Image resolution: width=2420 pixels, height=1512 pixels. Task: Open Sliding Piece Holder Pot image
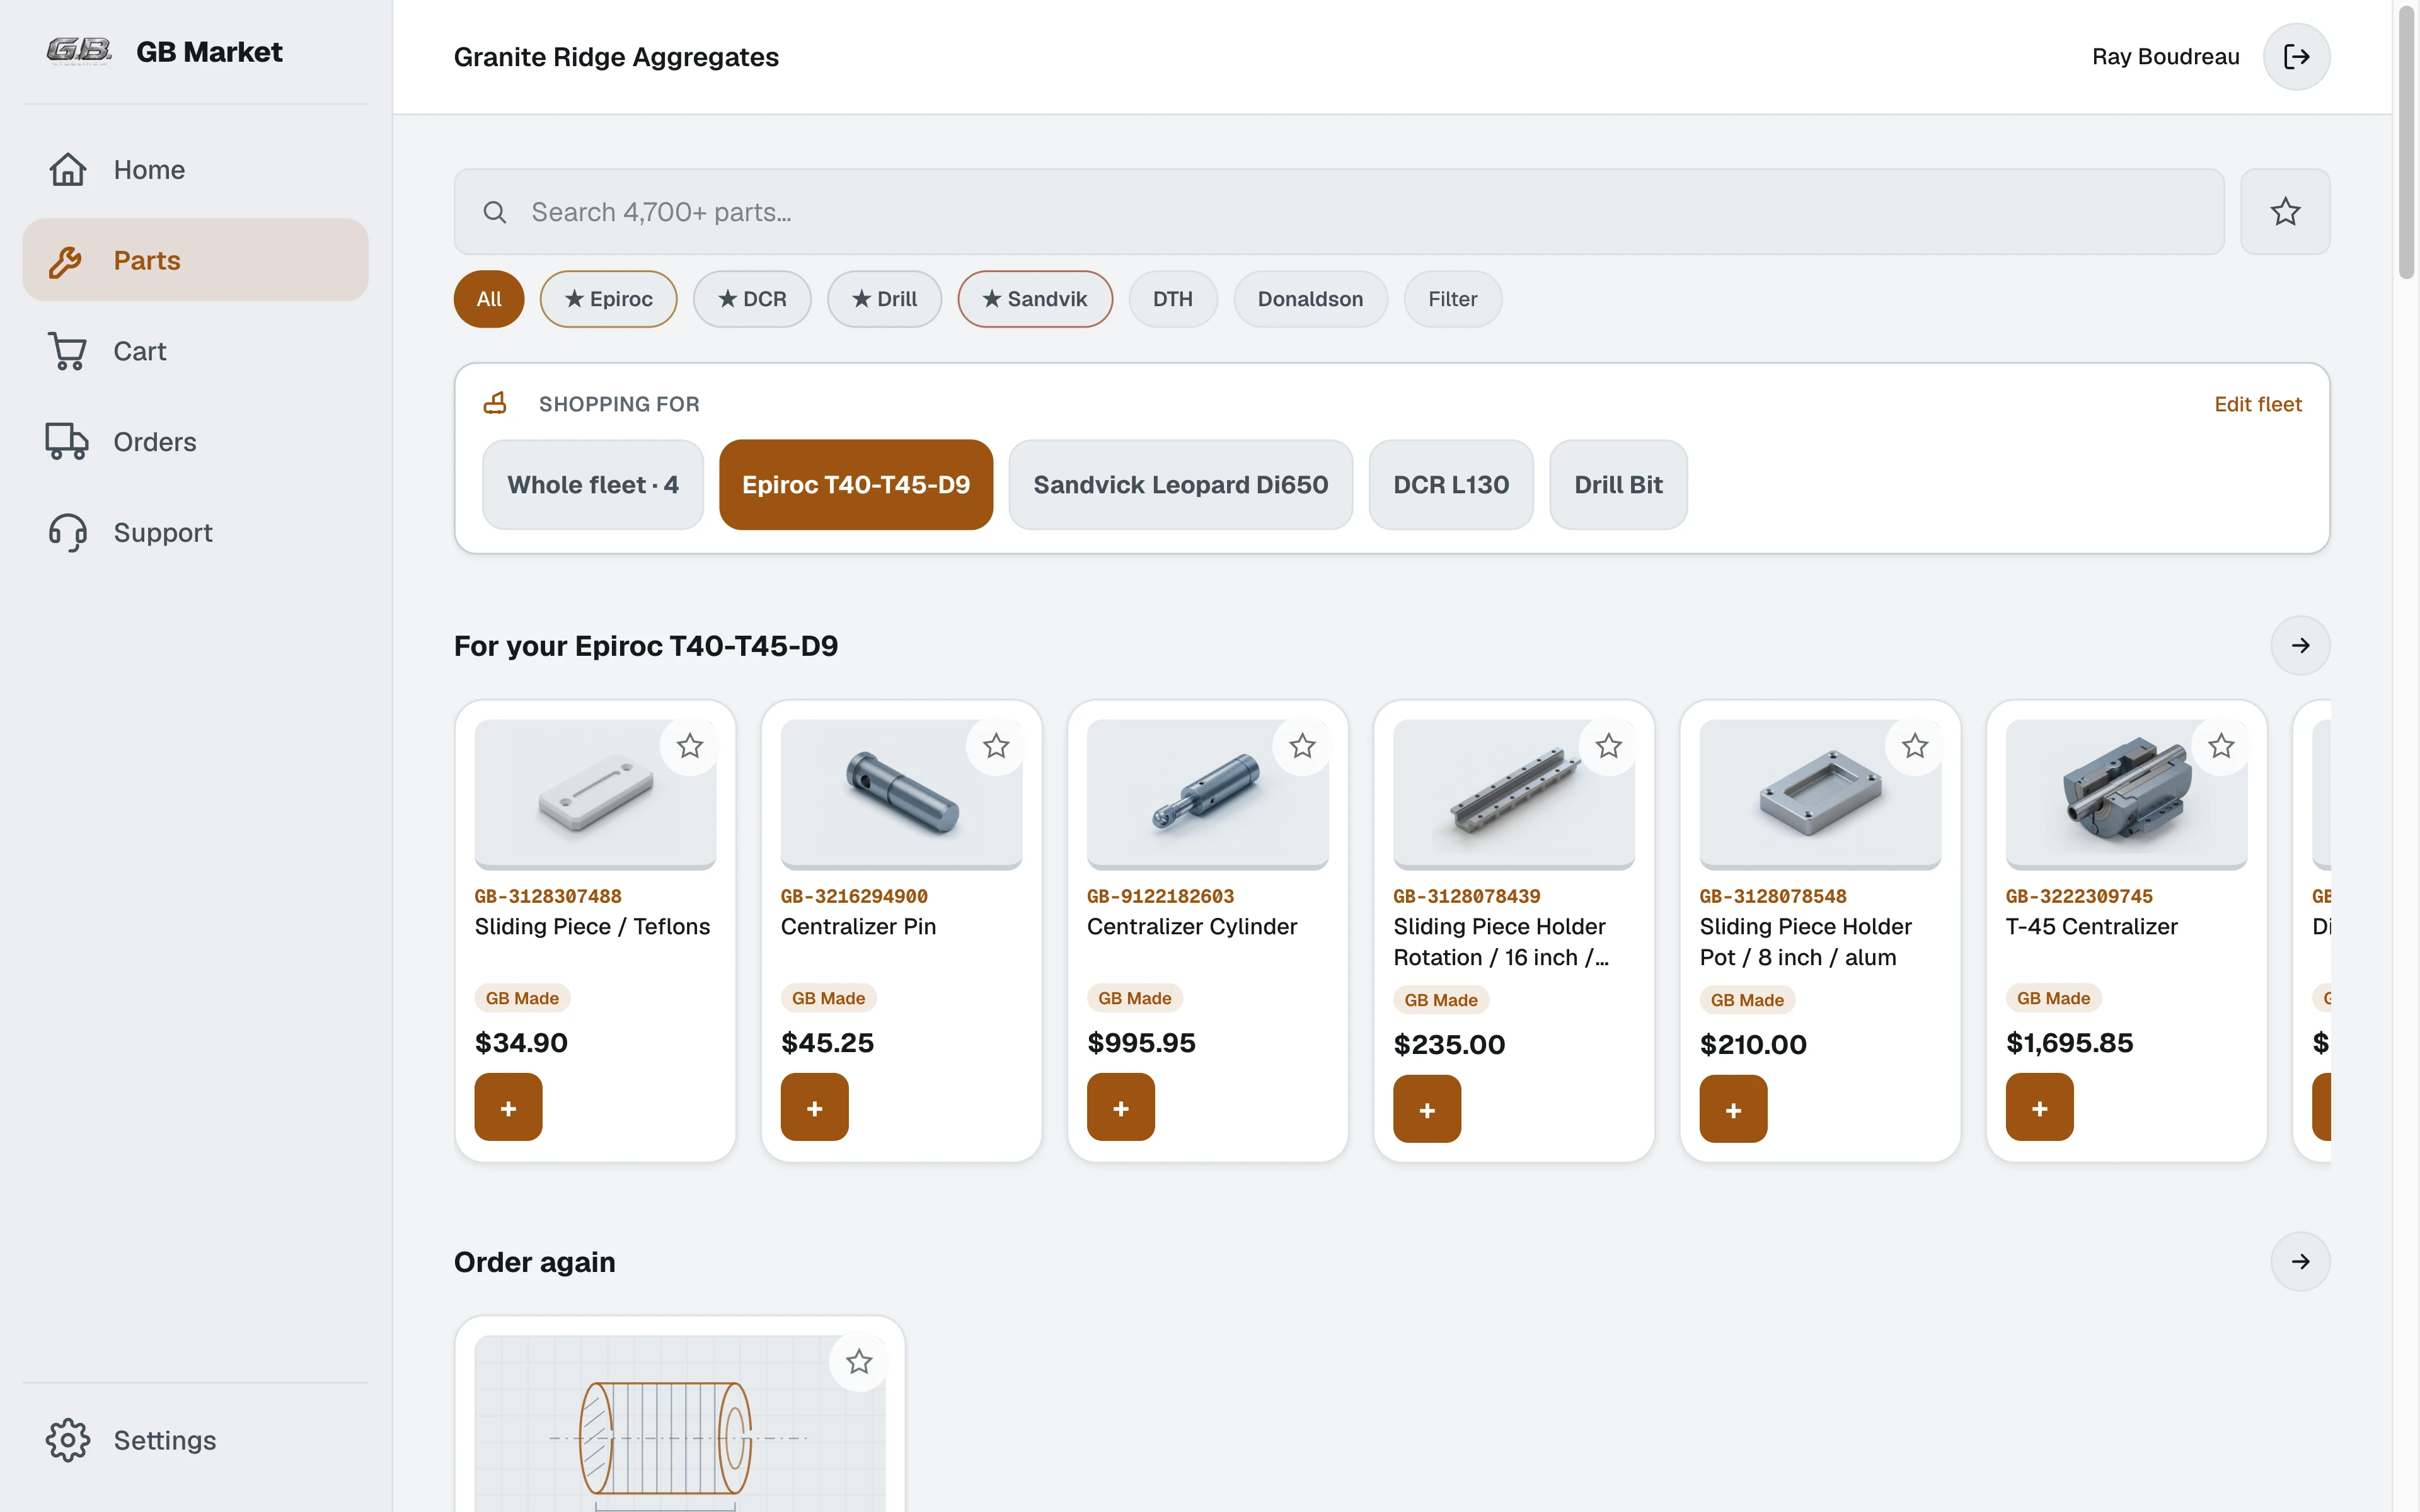point(1820,795)
